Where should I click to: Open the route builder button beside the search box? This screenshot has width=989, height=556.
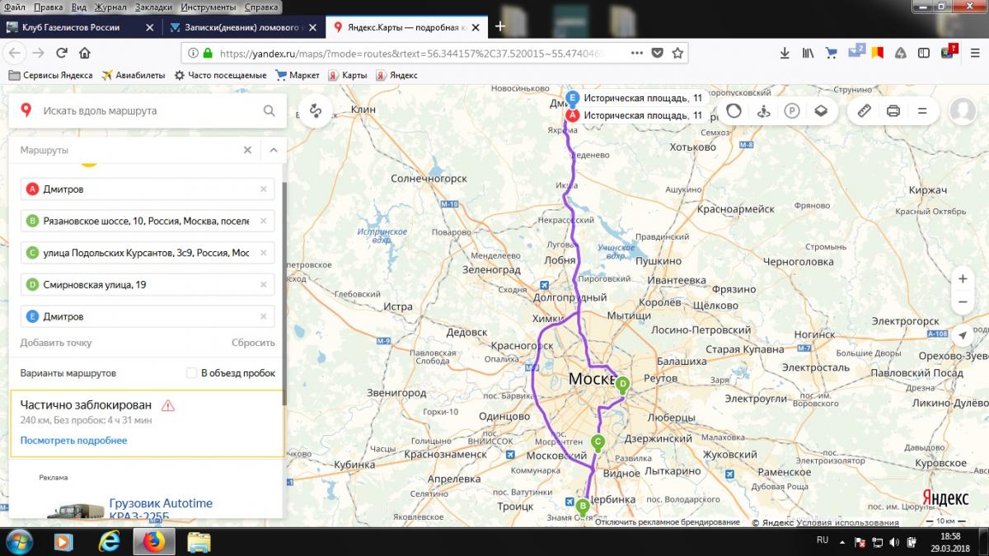point(316,110)
